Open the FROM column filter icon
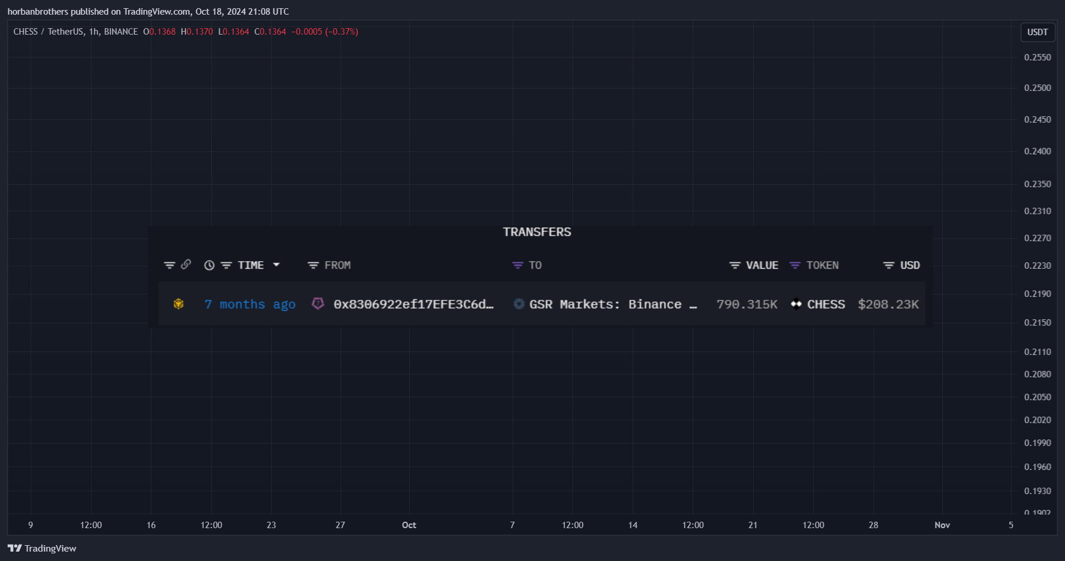Image resolution: width=1065 pixels, height=561 pixels. click(313, 265)
